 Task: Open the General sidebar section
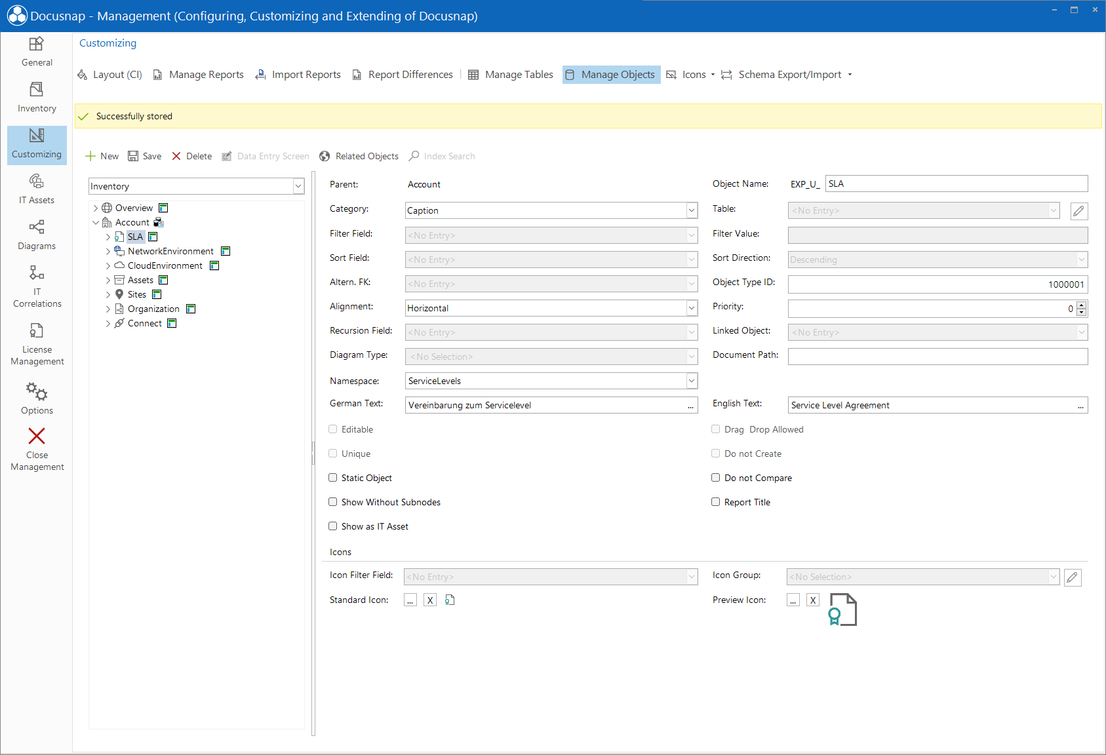click(x=37, y=52)
